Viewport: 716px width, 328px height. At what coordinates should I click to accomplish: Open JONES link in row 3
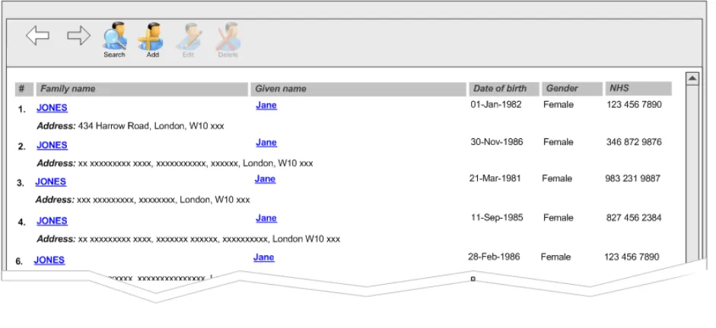pyautogui.click(x=50, y=181)
